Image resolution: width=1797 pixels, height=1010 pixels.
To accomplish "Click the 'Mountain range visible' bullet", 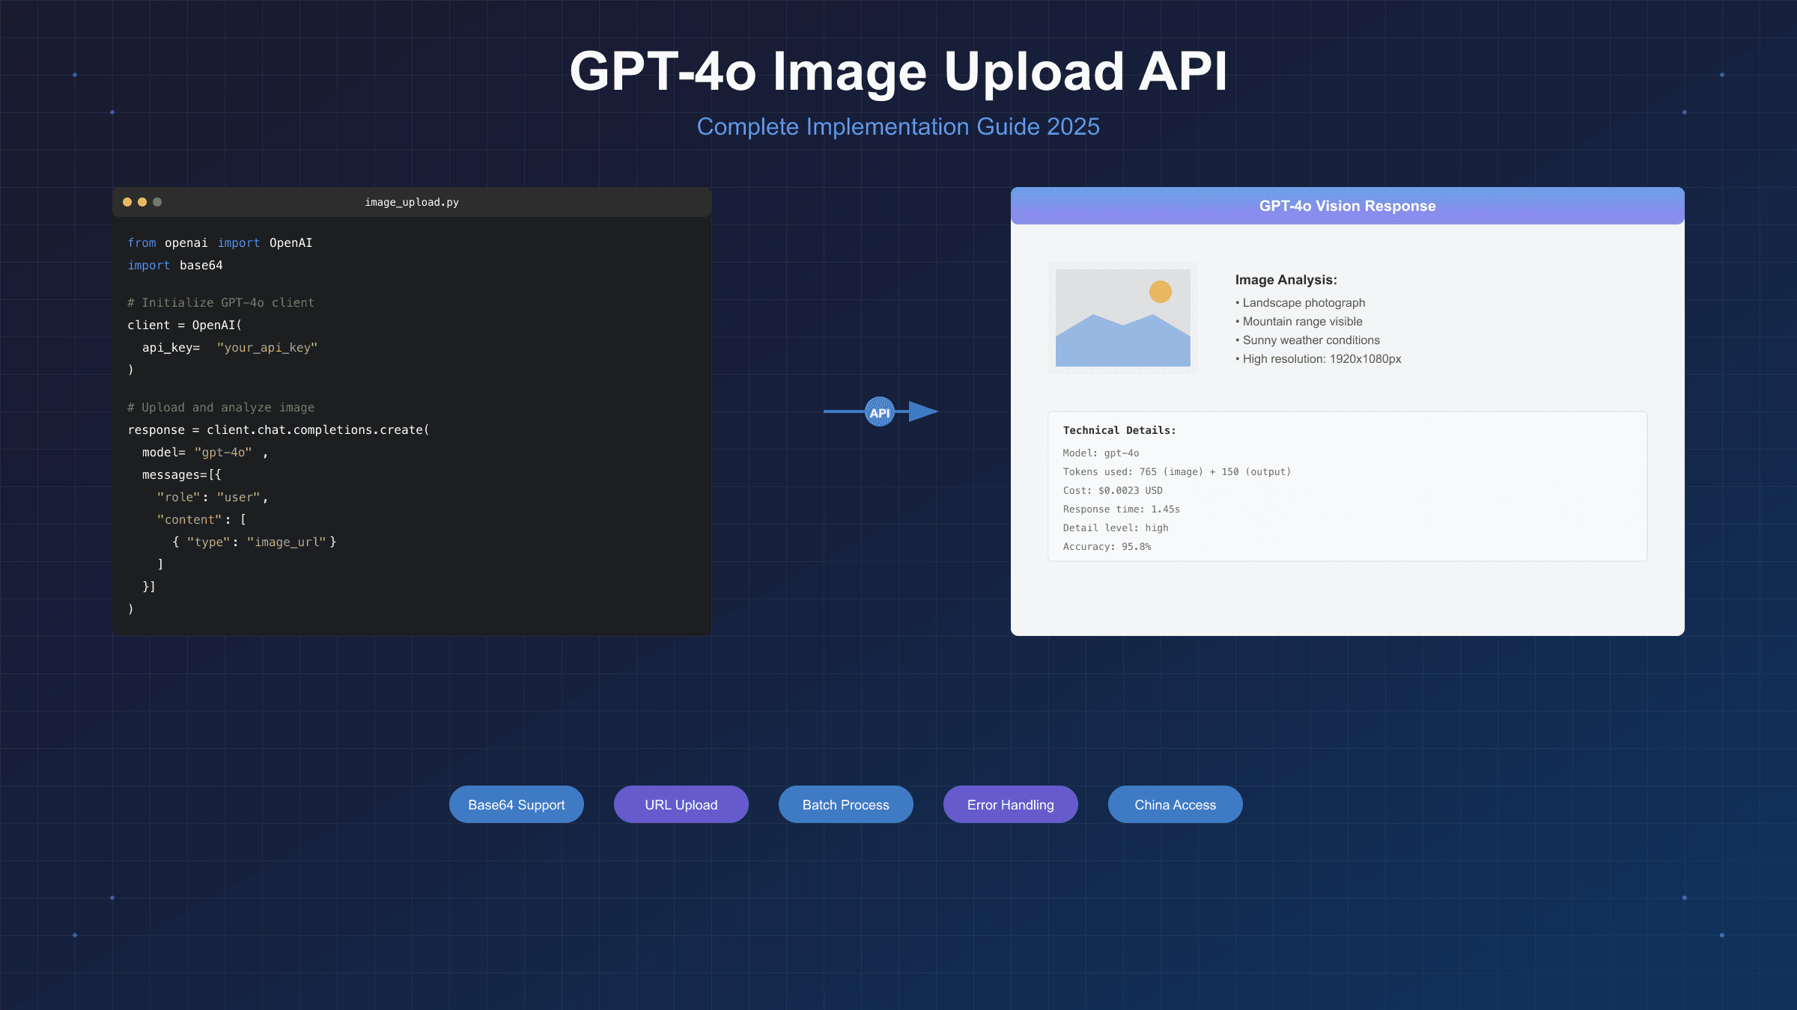I will [1299, 321].
